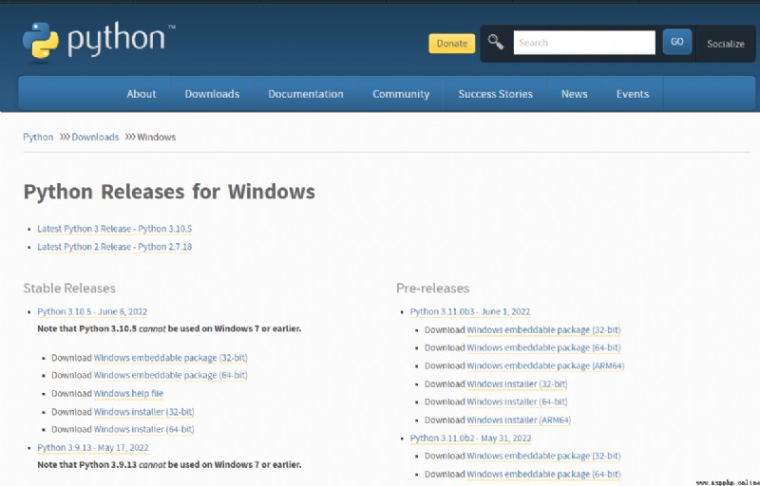
Task: Click the Python 3.9.13 Windows 7 note
Action: [x=169, y=465]
